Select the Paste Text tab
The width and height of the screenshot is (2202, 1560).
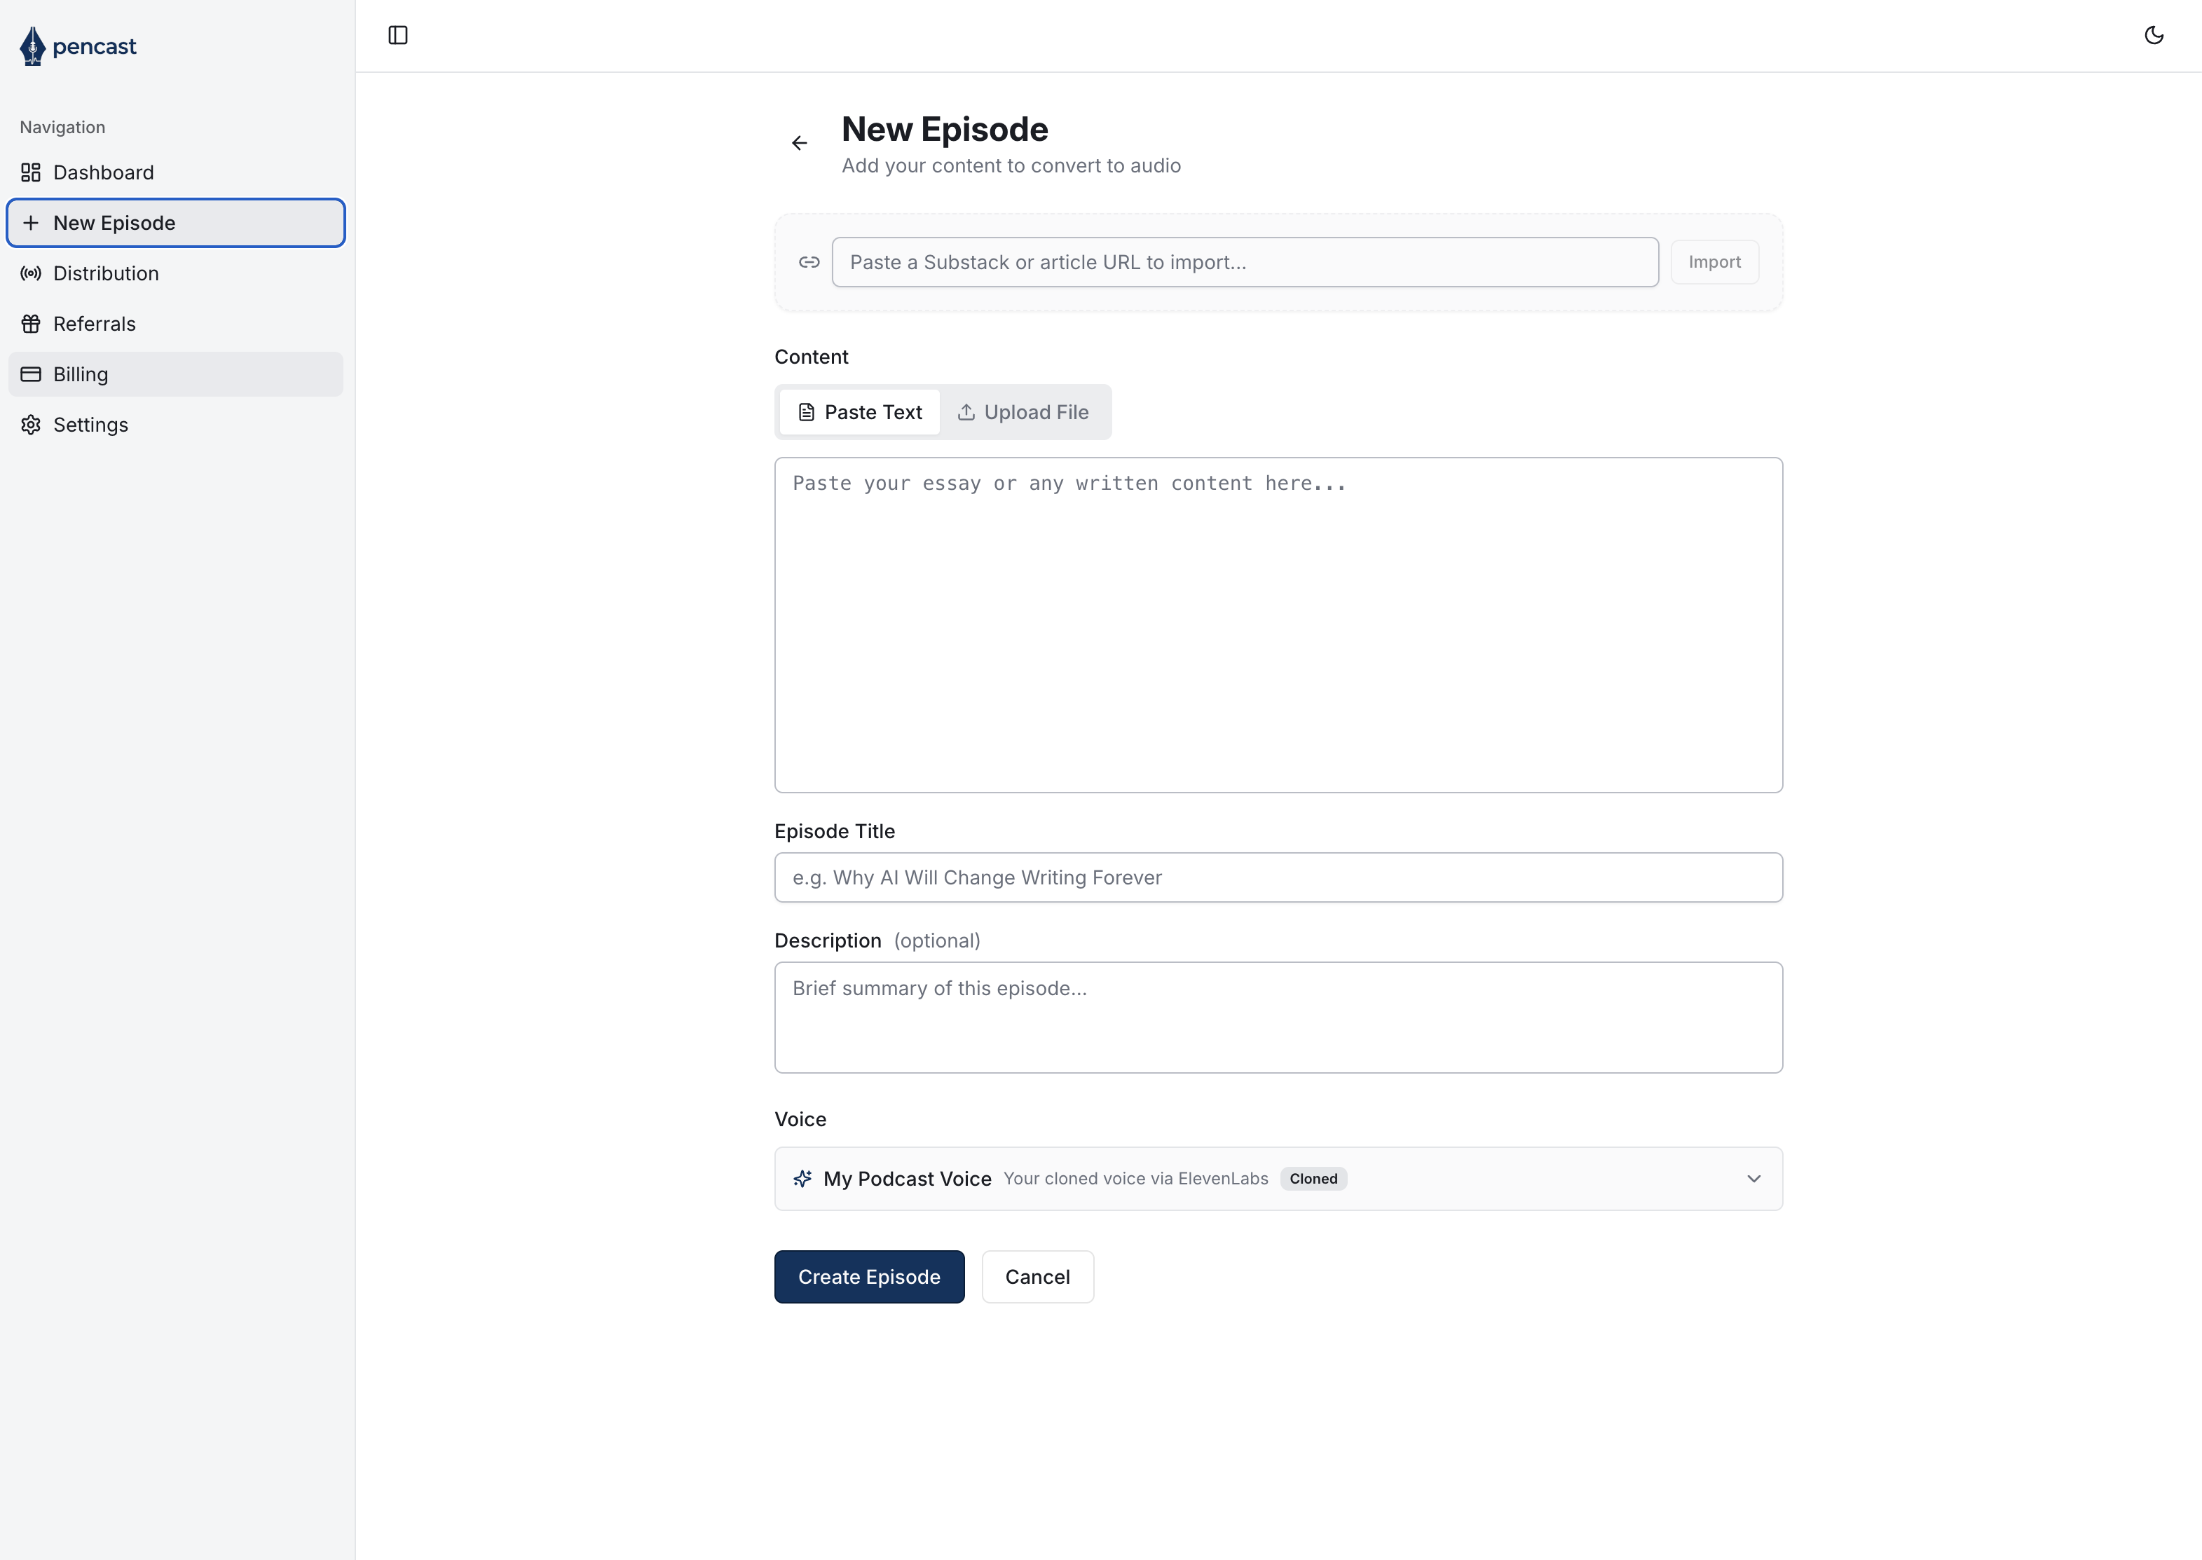pyautogui.click(x=860, y=412)
